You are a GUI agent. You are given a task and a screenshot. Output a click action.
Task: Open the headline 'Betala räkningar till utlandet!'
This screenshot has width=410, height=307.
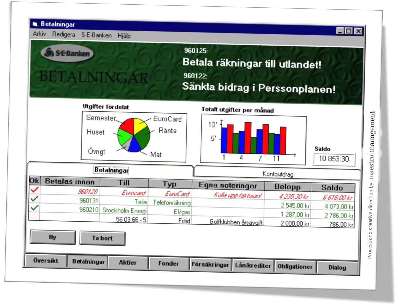pos(252,63)
